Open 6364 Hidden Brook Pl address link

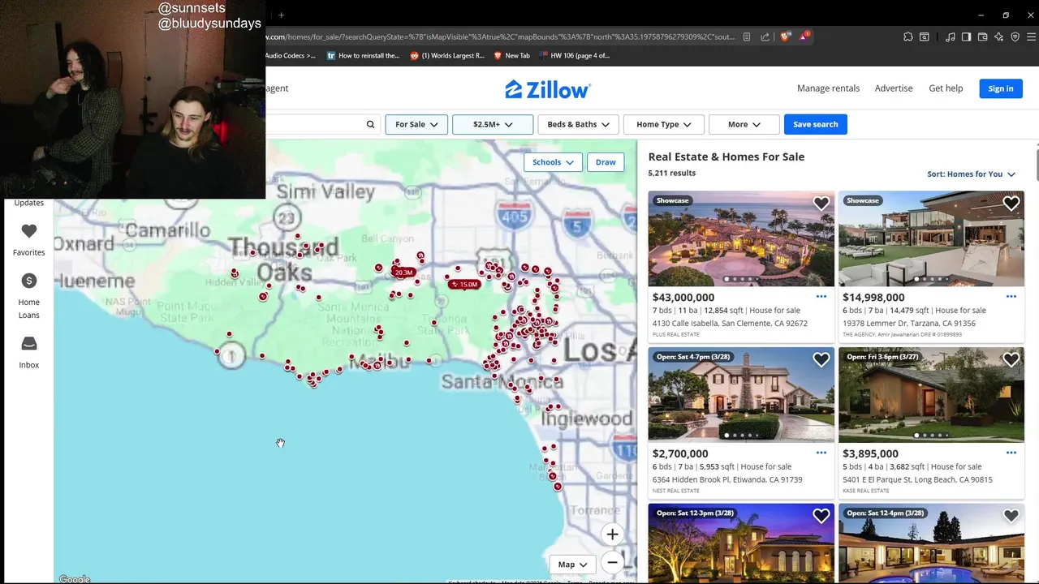727,479
